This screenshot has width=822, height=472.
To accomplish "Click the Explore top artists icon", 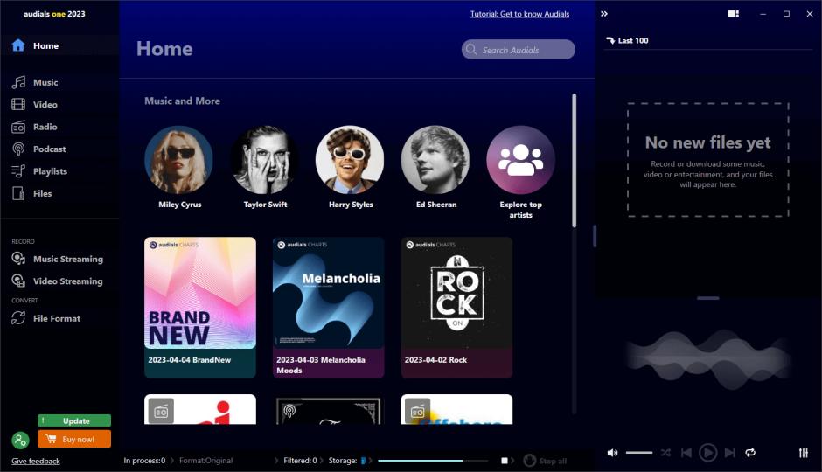I will click(x=520, y=160).
